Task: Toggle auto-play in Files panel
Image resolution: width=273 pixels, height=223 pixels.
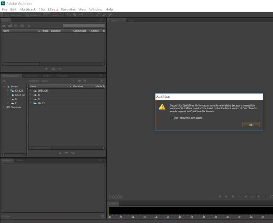Action: tap(60, 69)
